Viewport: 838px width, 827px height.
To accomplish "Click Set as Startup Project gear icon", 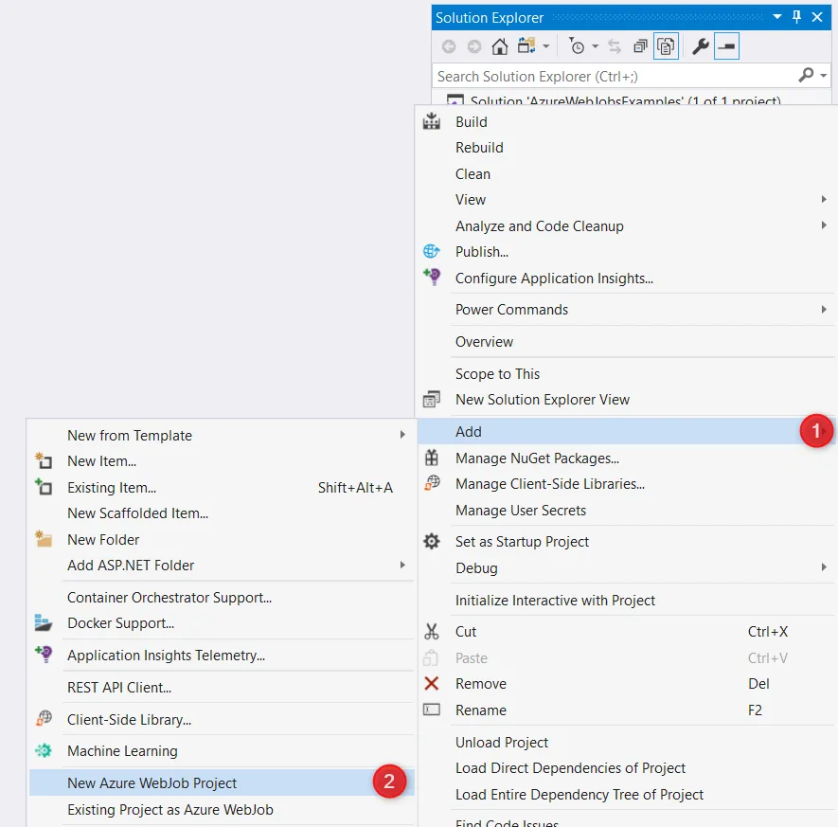I will 431,541.
